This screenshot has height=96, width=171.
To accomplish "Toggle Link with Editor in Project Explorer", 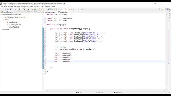I will coord(30,11).
